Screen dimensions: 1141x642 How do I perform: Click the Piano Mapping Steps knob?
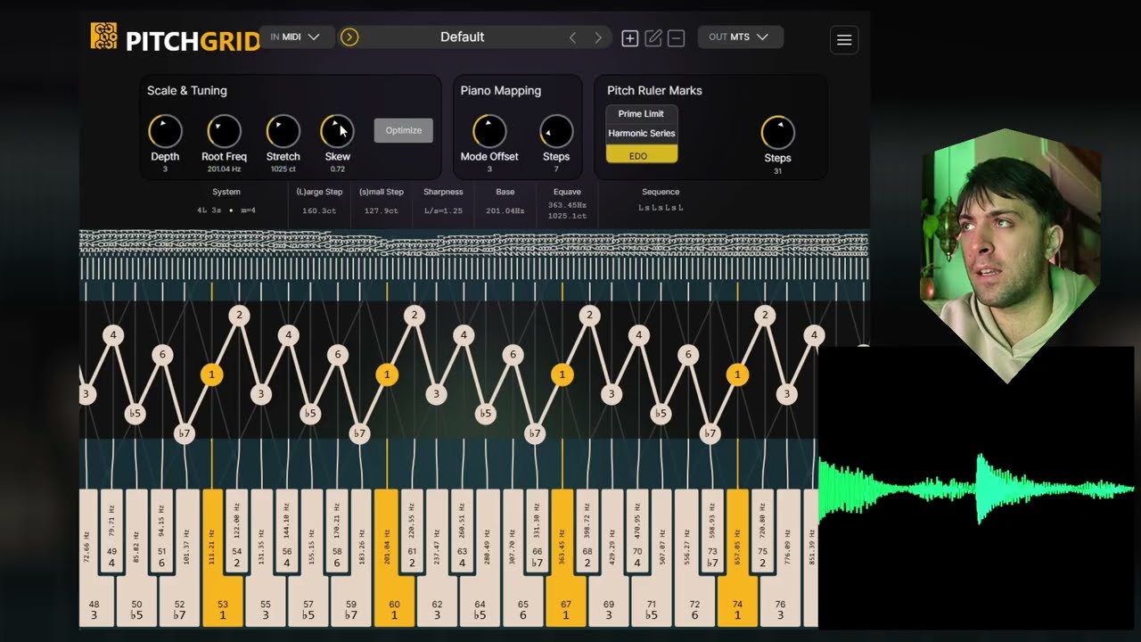click(556, 132)
